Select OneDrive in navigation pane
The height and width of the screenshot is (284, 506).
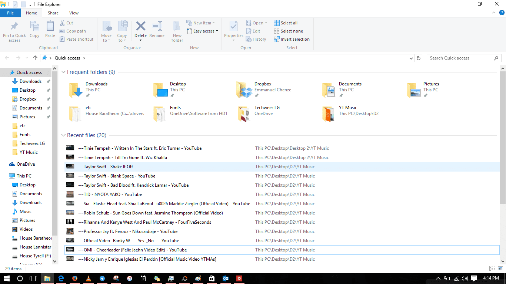22,164
